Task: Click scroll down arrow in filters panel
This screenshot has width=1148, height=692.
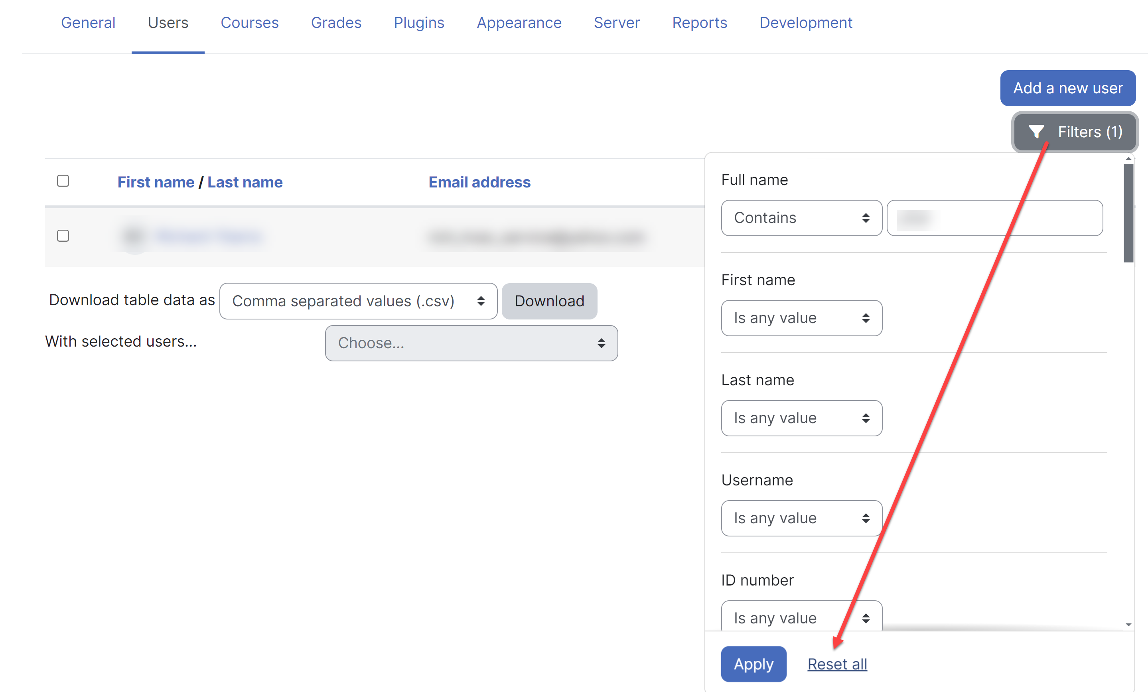Action: tap(1128, 625)
